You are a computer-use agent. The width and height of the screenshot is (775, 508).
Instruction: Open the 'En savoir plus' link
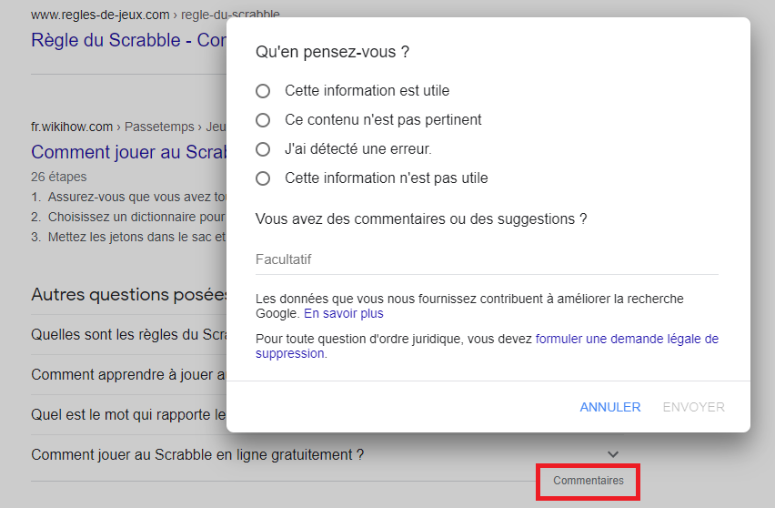pyautogui.click(x=343, y=314)
